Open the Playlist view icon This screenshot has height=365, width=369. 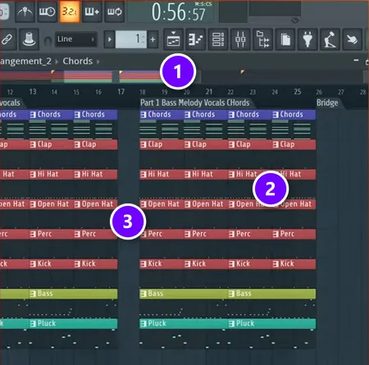click(173, 39)
